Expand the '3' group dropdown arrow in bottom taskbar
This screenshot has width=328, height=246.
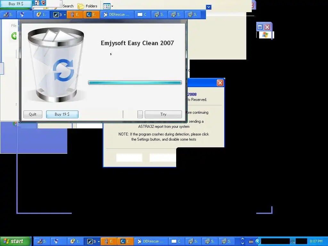pos(99,242)
